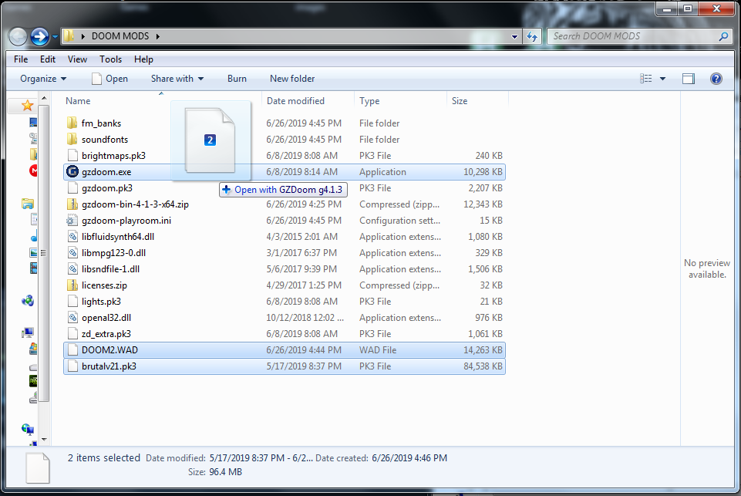Open the Edit menu
Screen dimensions: 741x496
coord(48,59)
